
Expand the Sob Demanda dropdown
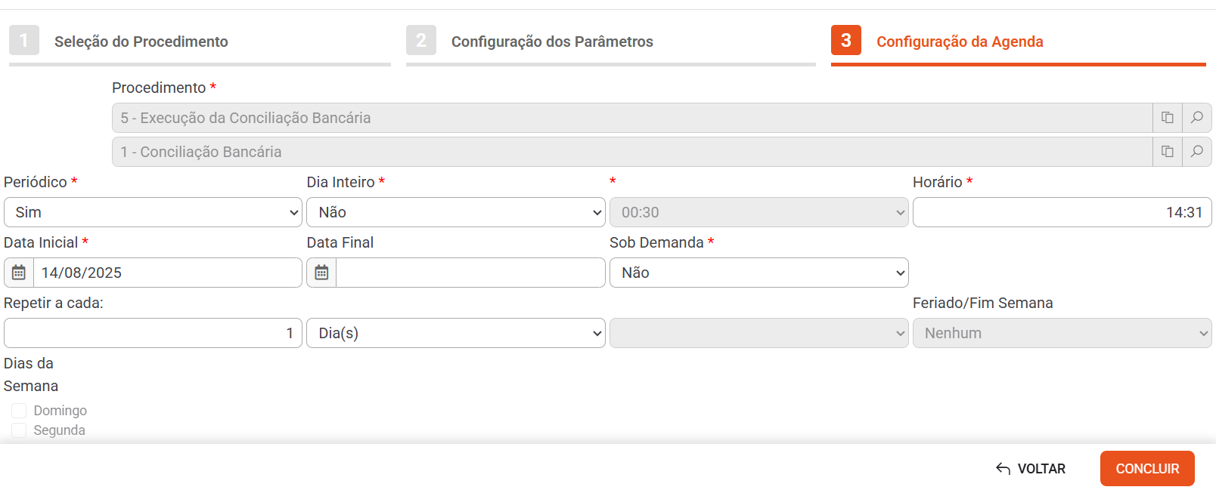coord(758,273)
